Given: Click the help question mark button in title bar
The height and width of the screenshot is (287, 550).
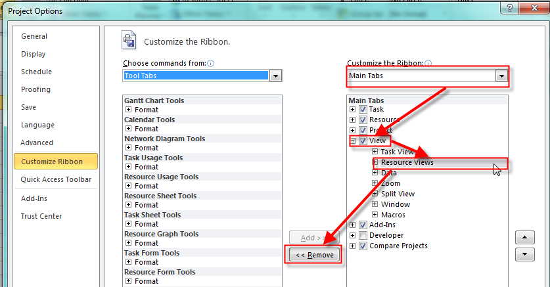Looking at the screenshot, I should 509,9.
